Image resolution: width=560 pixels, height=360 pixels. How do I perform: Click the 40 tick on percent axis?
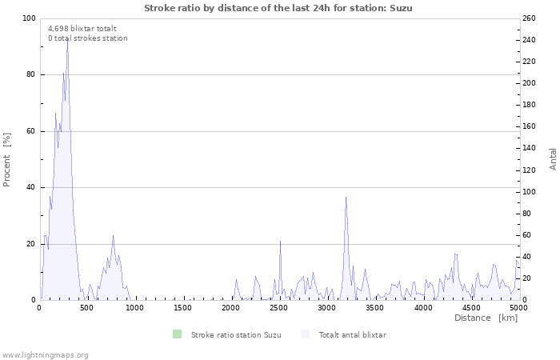(31, 187)
